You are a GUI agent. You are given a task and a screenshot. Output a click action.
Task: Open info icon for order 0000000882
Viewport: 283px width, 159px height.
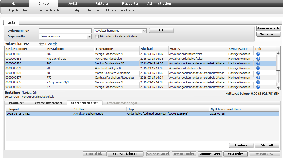[258, 54]
